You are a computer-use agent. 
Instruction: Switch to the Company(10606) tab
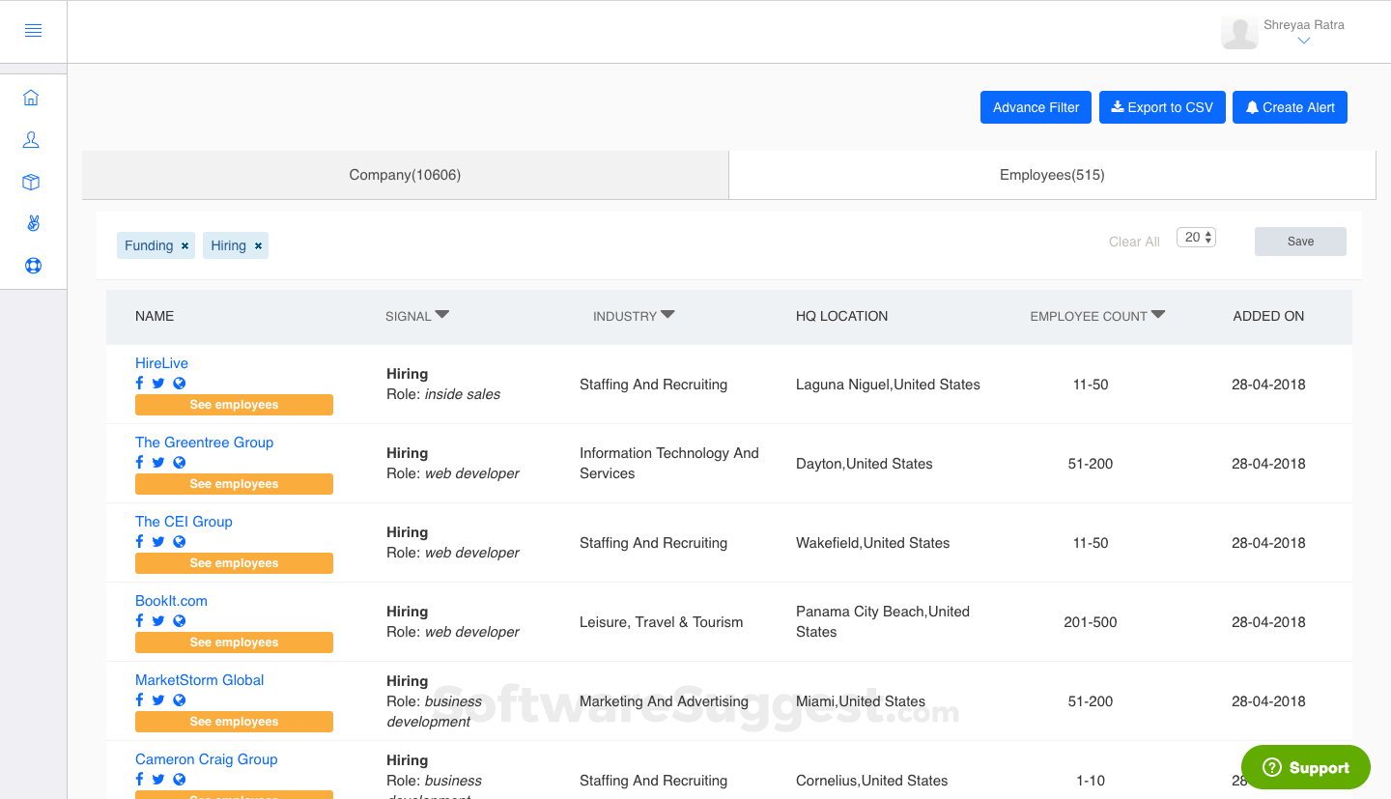[405, 175]
